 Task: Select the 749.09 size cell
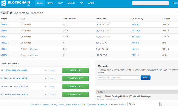point(165,37)
